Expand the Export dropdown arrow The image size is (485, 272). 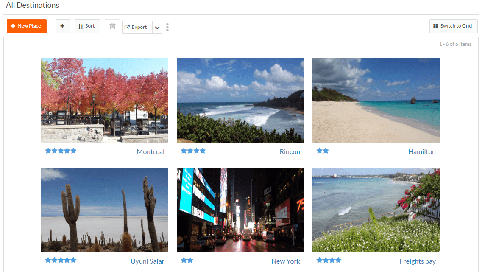point(157,28)
